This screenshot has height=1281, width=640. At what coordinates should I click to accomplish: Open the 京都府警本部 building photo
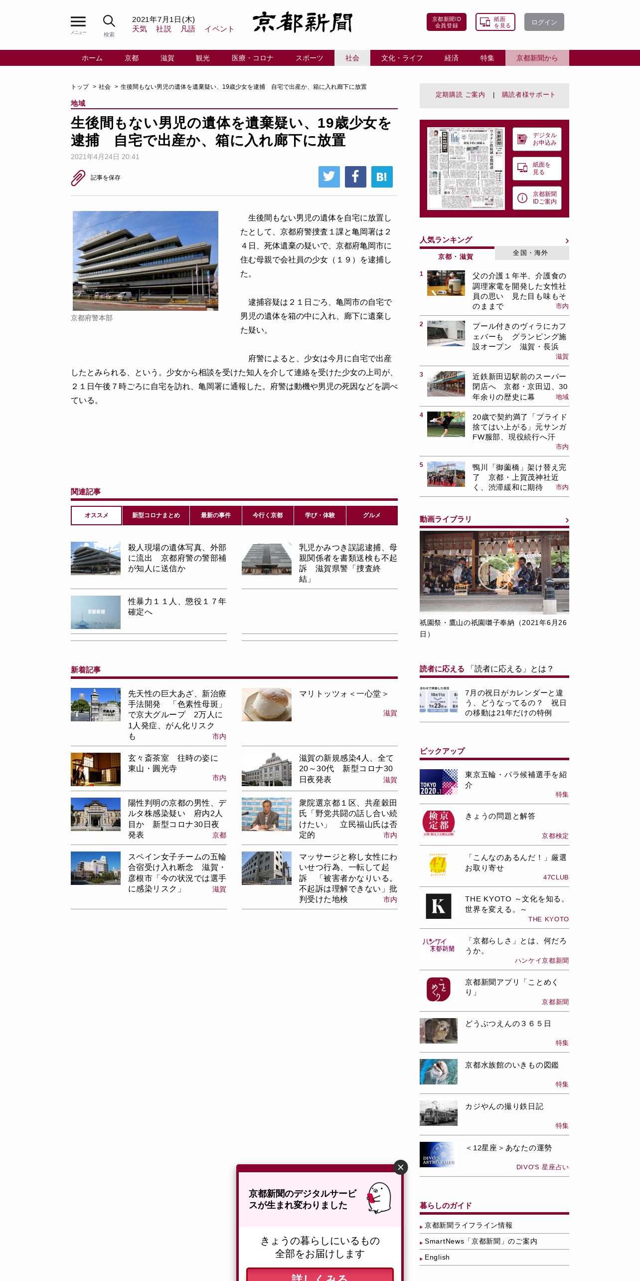(146, 261)
